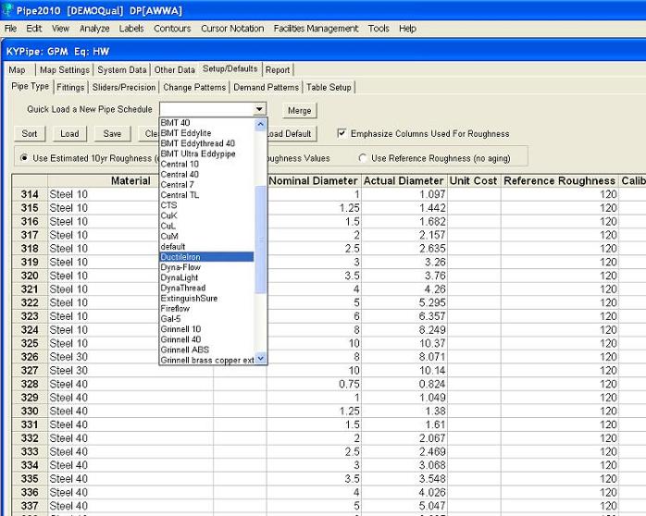Click the Load Default button
The width and height of the screenshot is (646, 516).
(x=292, y=134)
